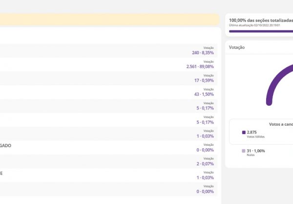
Task: Click the Última atualização timestamp
Action: pyautogui.click(x=254, y=25)
